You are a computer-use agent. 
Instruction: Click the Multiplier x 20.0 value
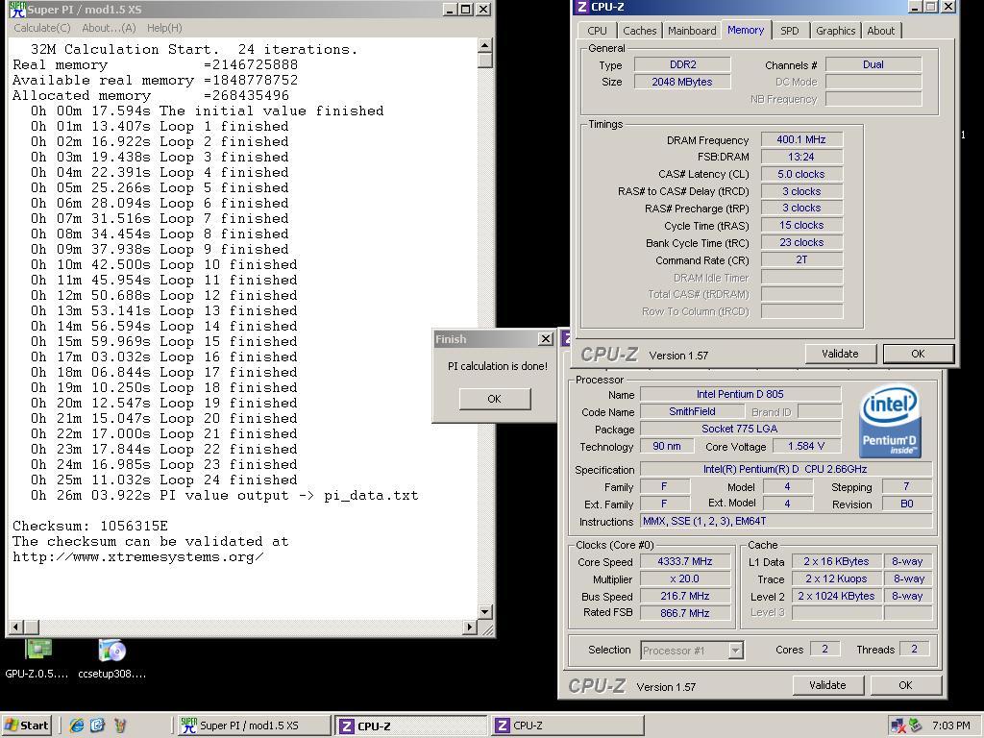tap(684, 578)
